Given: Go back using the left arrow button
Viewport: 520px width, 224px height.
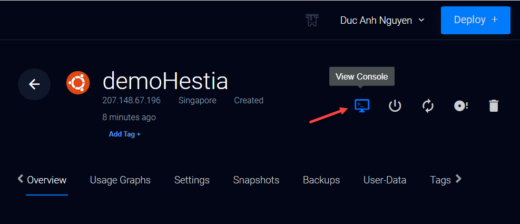Looking at the screenshot, I should tap(34, 84).
